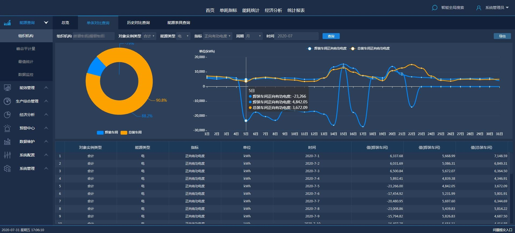Select 峰谷平计量 in the sidebar
The height and width of the screenshot is (233, 515).
tap(26, 49)
